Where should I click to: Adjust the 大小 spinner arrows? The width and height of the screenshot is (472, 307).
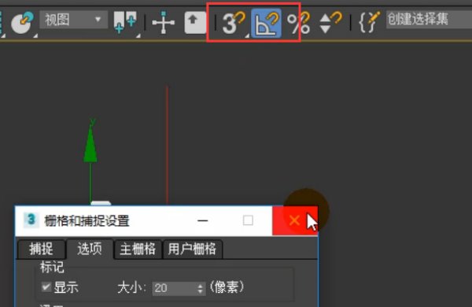coord(201,288)
